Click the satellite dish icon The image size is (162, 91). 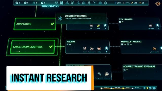tap(89, 3)
